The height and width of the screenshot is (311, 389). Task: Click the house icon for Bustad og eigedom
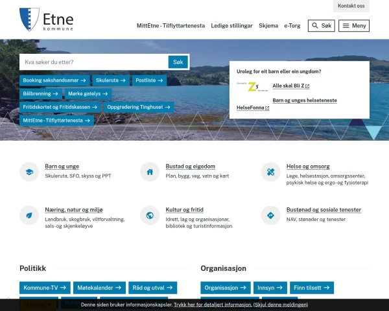[x=150, y=172]
